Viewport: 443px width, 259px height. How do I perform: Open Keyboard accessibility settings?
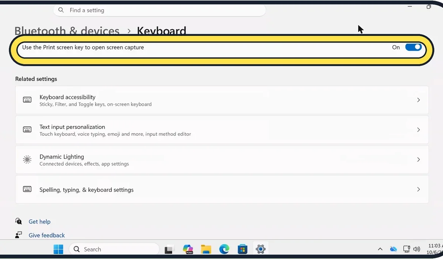pos(222,100)
